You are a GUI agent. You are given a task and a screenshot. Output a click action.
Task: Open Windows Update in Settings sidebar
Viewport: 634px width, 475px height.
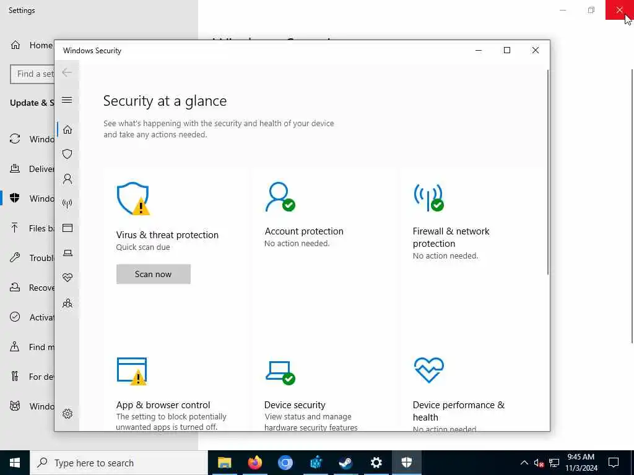[32, 139]
